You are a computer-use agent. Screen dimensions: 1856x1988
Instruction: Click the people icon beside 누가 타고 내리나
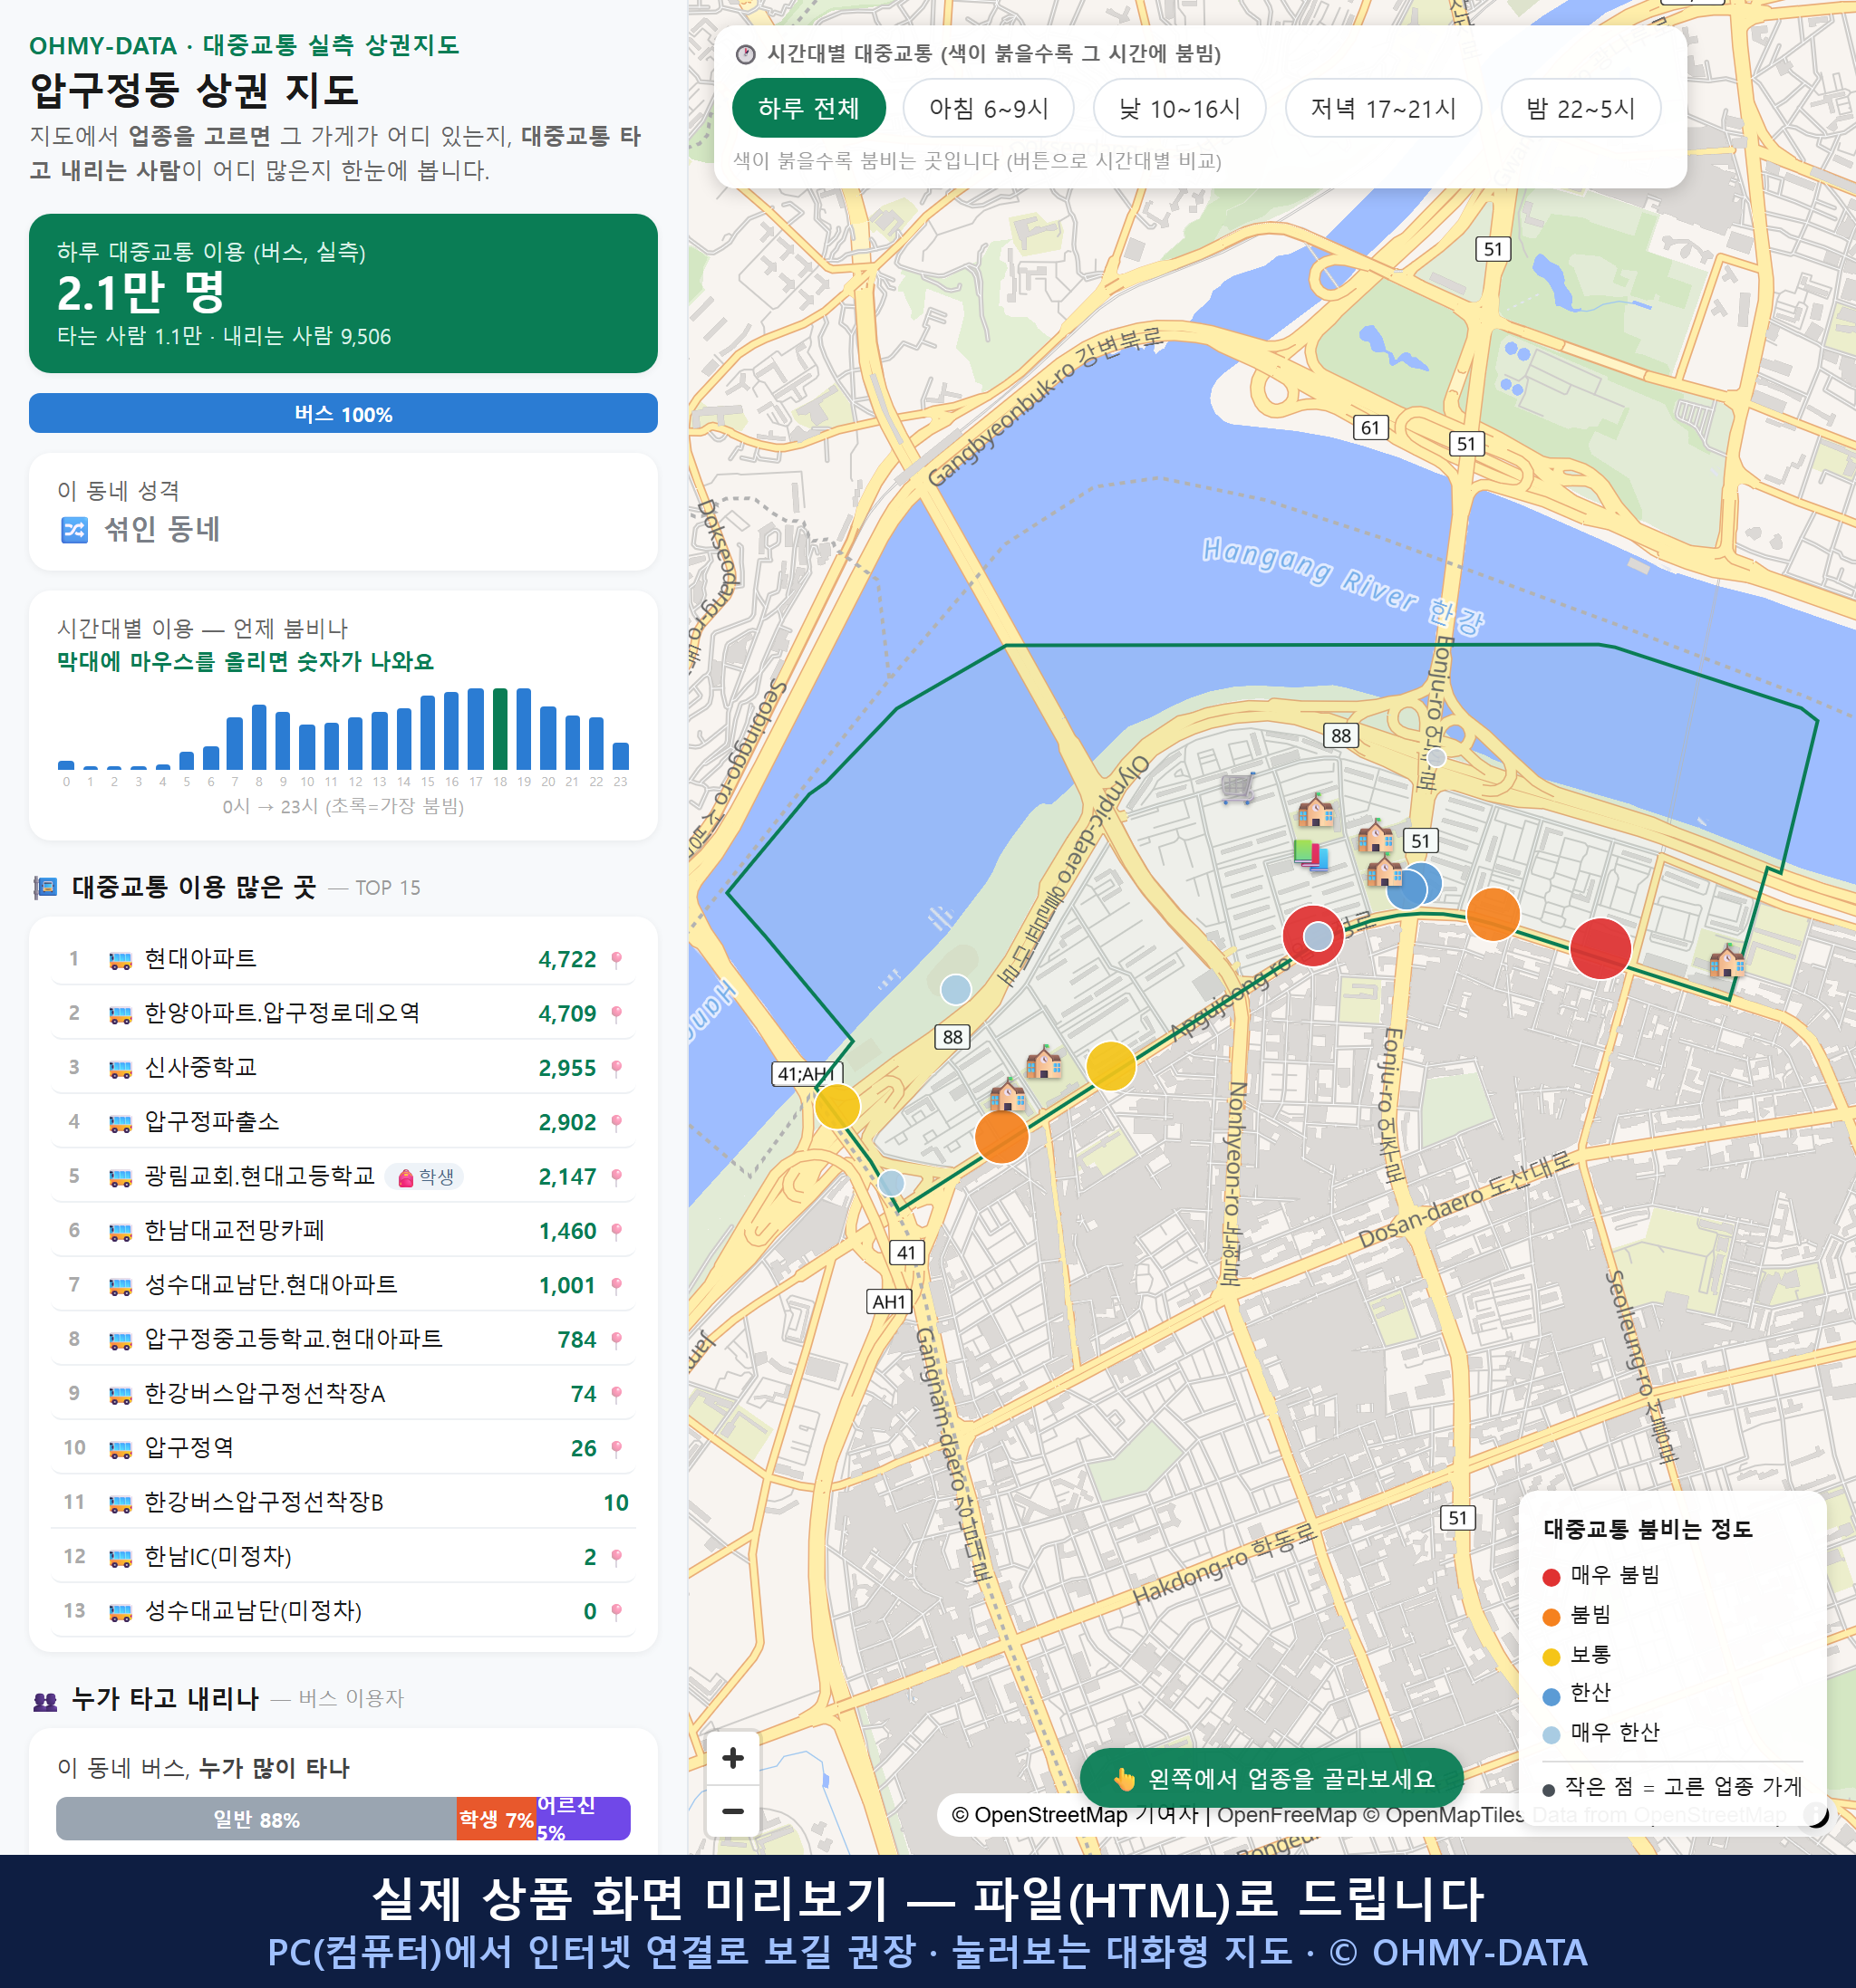(x=45, y=1700)
